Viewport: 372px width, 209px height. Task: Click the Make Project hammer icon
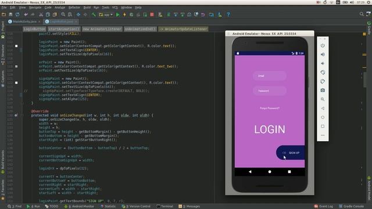click(94, 15)
